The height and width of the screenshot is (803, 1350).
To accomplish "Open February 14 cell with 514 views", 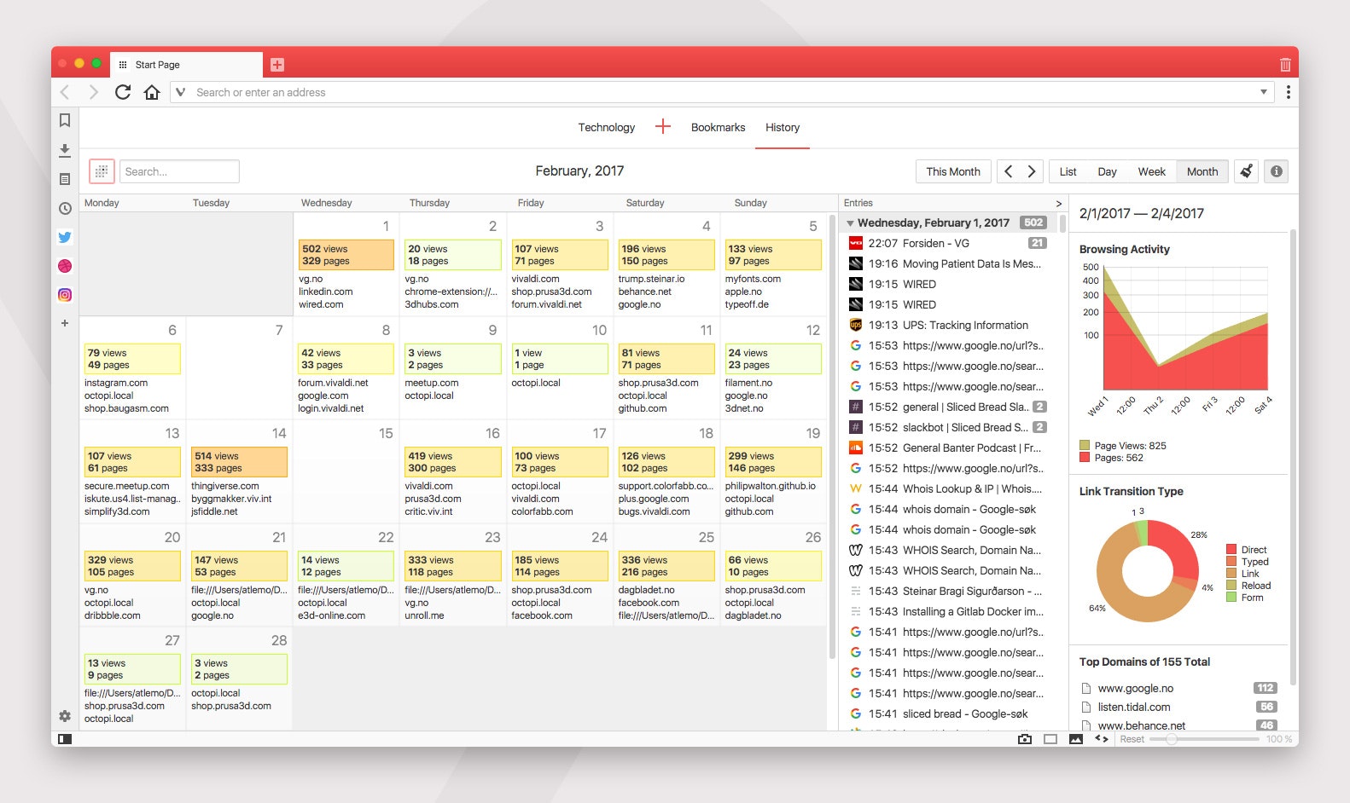I will tap(239, 462).
